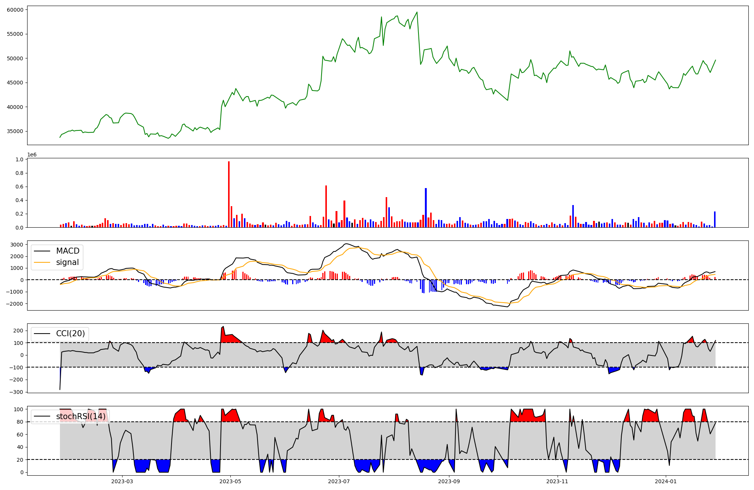Click the orange signal legend line

[41, 262]
